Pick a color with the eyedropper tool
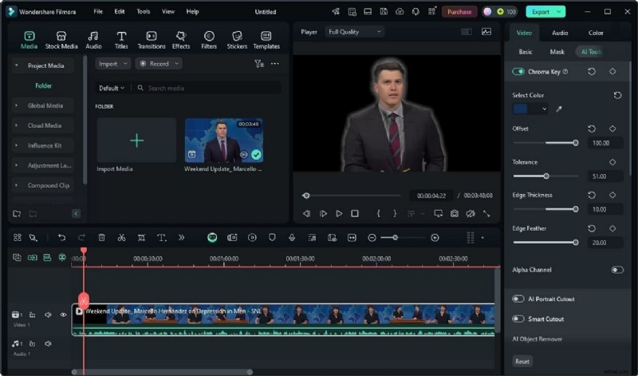 (559, 109)
